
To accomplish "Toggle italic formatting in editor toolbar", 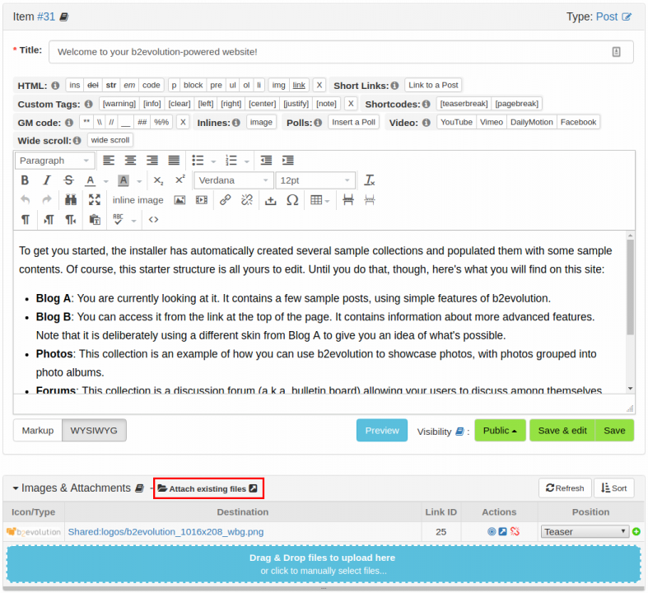I will 47,180.
